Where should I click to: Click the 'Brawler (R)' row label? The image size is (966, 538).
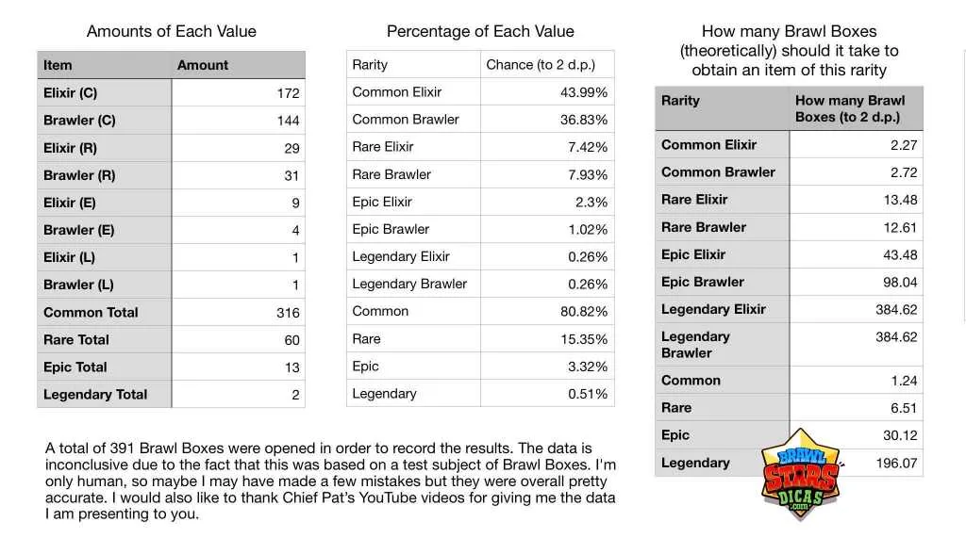79,174
